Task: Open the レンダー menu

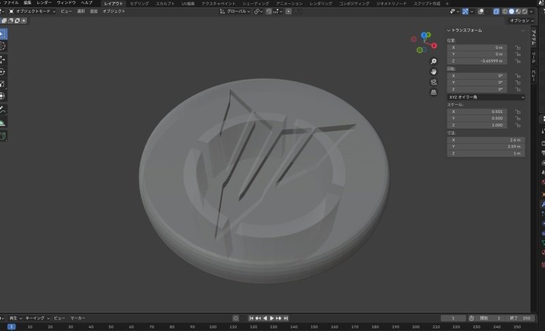Action: coord(44,3)
